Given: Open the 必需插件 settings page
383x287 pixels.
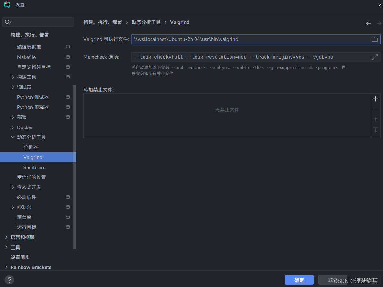Looking at the screenshot, I should pos(27,197).
